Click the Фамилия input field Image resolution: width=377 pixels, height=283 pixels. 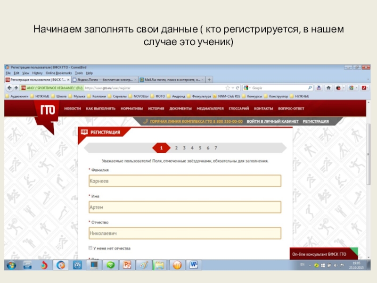(x=184, y=181)
